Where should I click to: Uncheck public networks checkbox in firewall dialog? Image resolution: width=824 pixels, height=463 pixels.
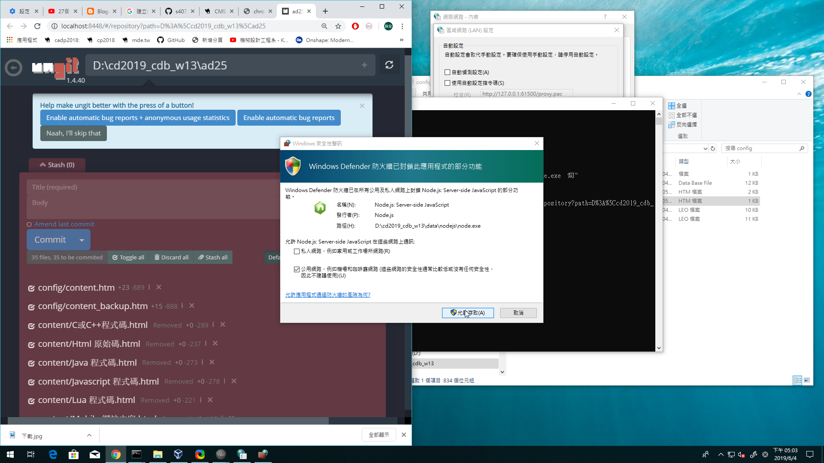point(297,269)
